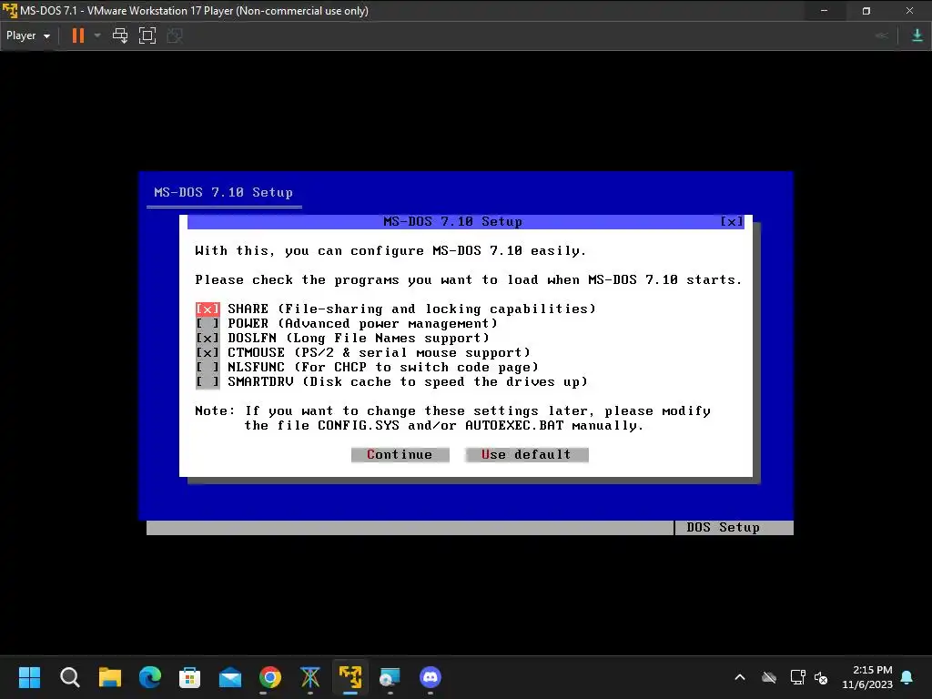Open Google Chrome from taskbar
This screenshot has height=699, width=932.
pyautogui.click(x=270, y=677)
